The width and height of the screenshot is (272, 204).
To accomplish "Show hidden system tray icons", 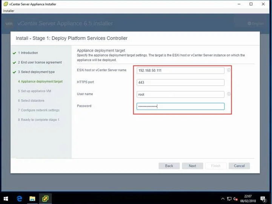I will coord(223,199).
